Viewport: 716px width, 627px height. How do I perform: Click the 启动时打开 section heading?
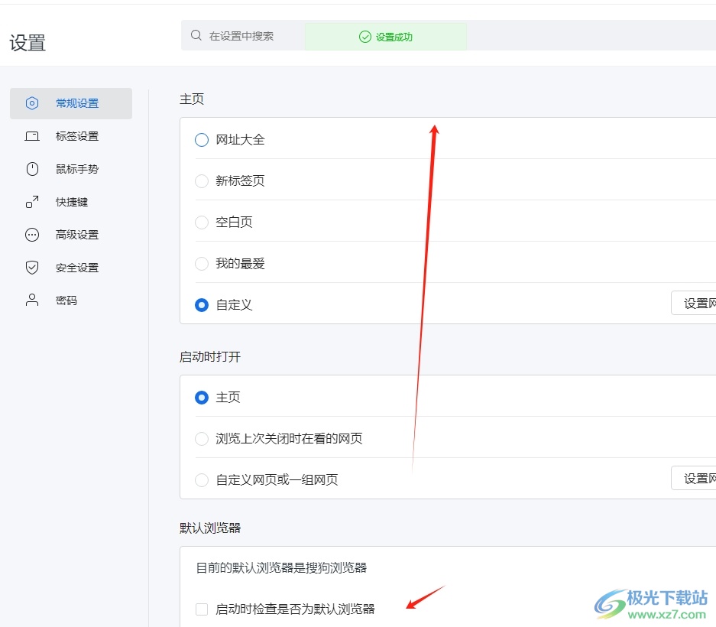coord(210,356)
